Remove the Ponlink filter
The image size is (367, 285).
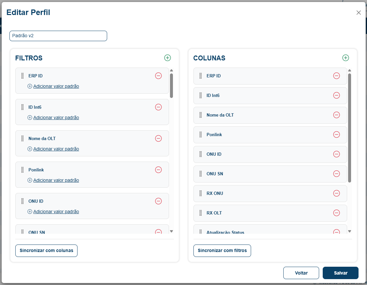point(159,170)
